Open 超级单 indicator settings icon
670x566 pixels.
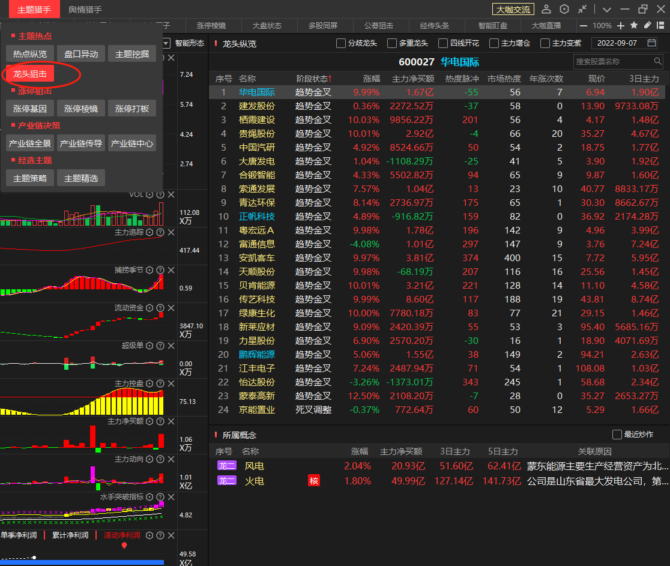coord(149,346)
